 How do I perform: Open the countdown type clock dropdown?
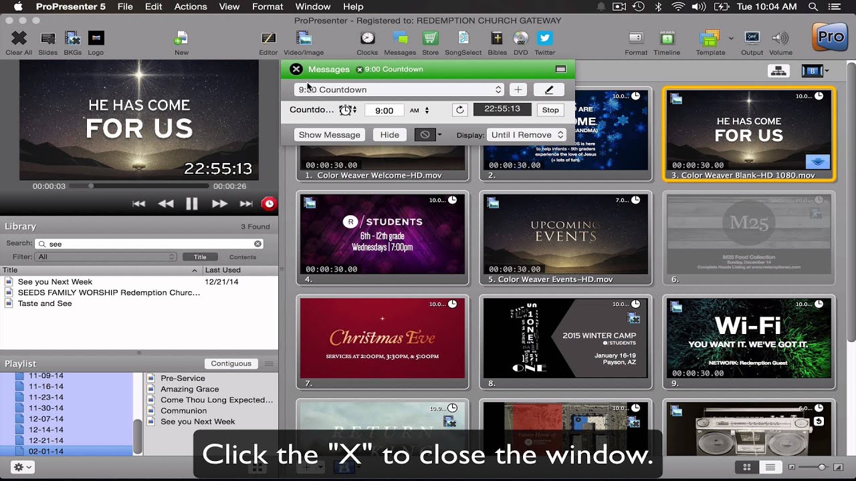[348, 110]
